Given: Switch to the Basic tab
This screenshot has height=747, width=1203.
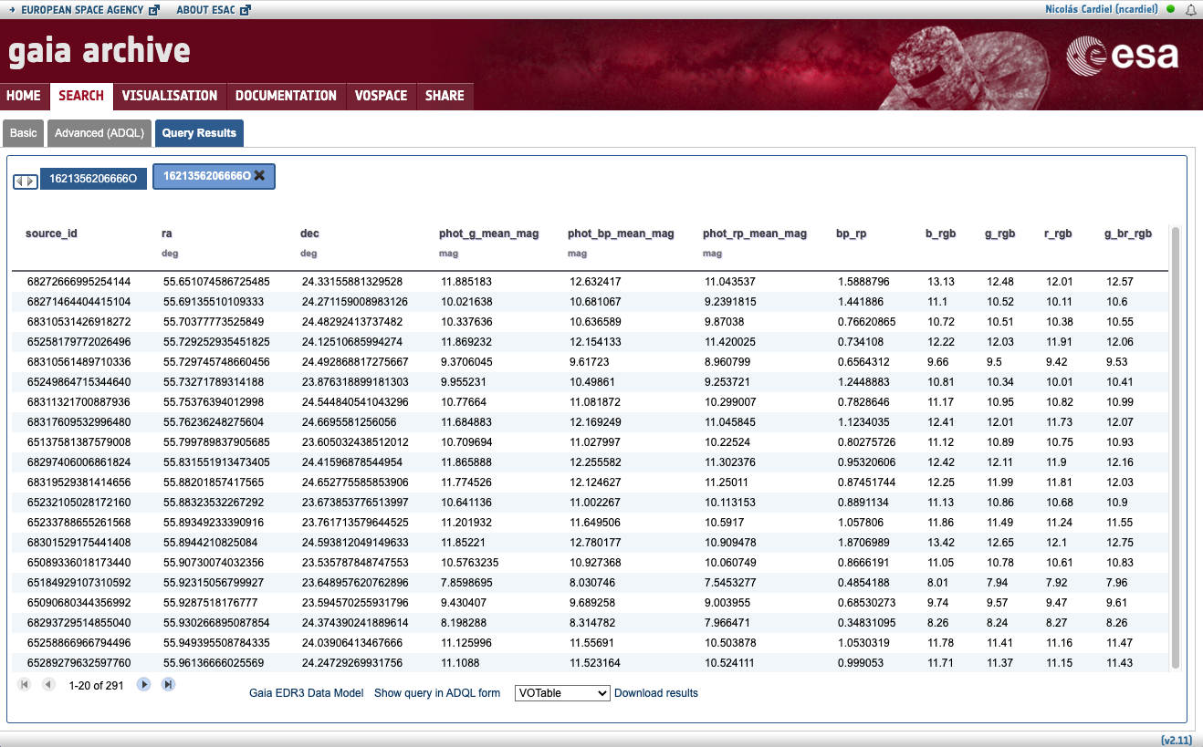Looking at the screenshot, I should pos(23,133).
